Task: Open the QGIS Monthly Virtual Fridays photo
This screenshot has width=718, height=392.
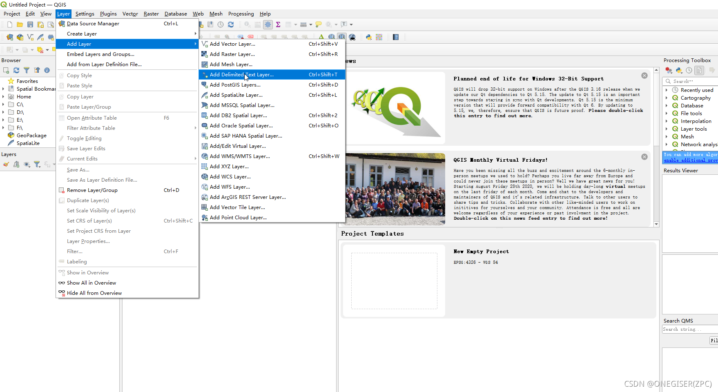Action: pos(395,189)
